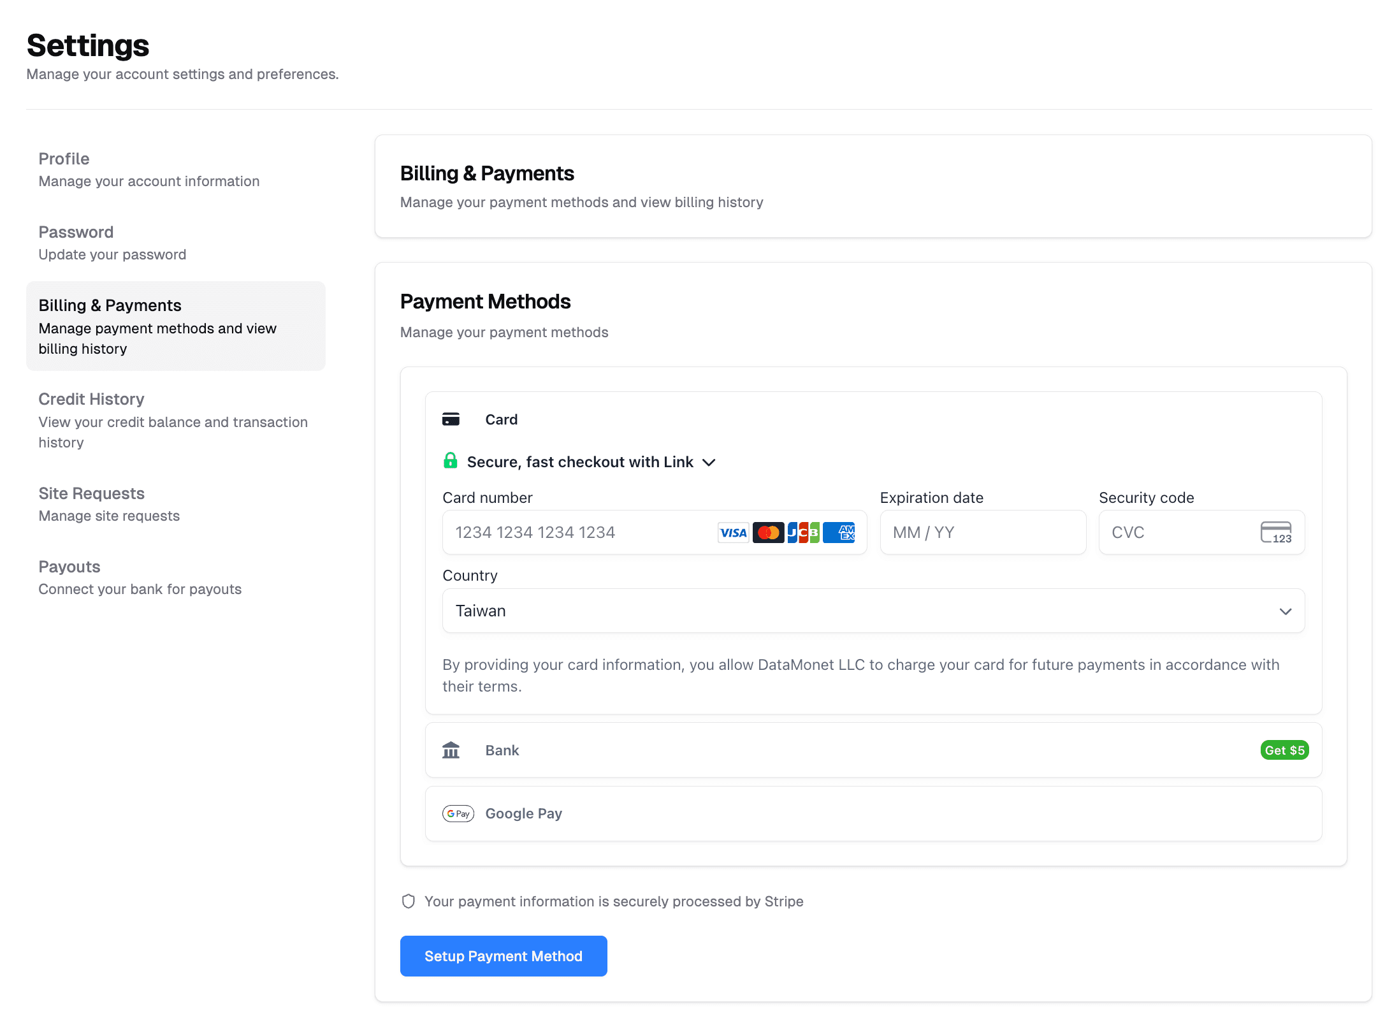This screenshot has width=1392, height=1016.
Task: Click the green Link secure lock icon
Action: [x=451, y=461]
